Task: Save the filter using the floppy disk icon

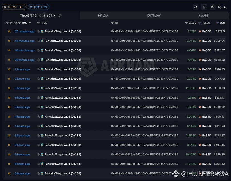Action: (213, 7)
